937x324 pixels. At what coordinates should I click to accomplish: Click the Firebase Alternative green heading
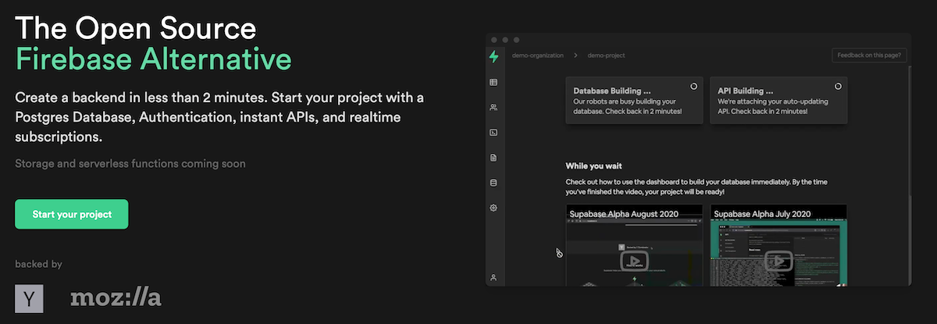point(153,59)
